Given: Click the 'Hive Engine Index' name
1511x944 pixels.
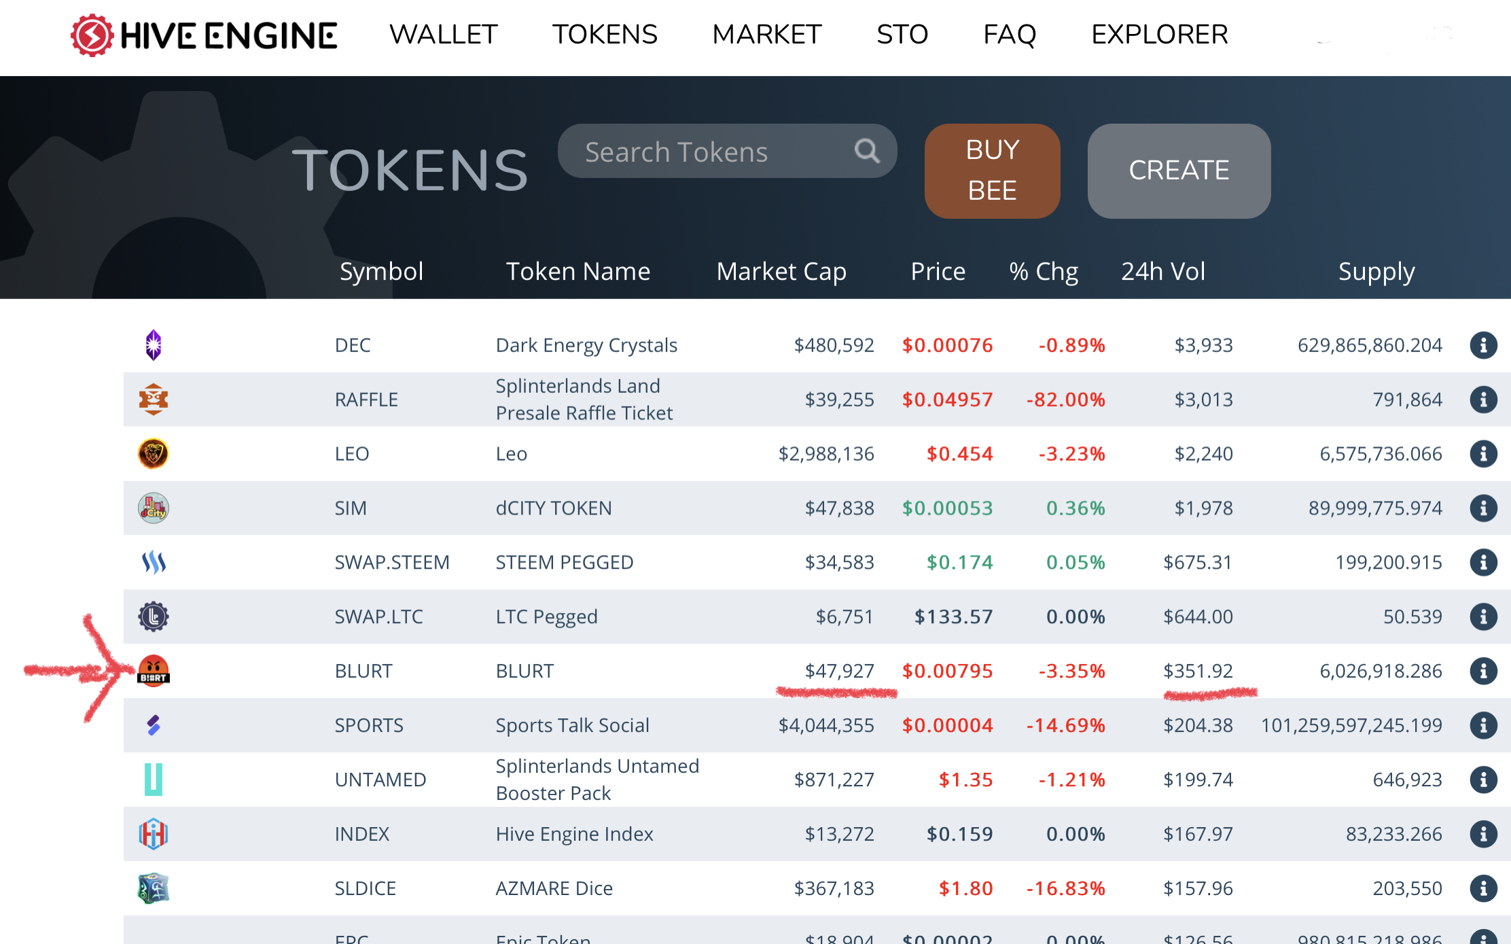Looking at the screenshot, I should click(x=574, y=834).
